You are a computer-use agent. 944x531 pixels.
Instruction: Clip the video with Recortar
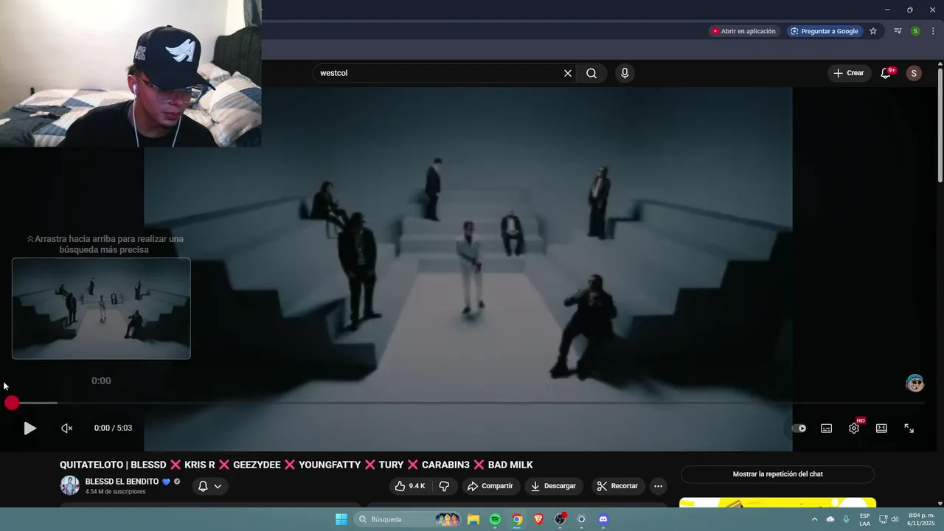(x=618, y=486)
